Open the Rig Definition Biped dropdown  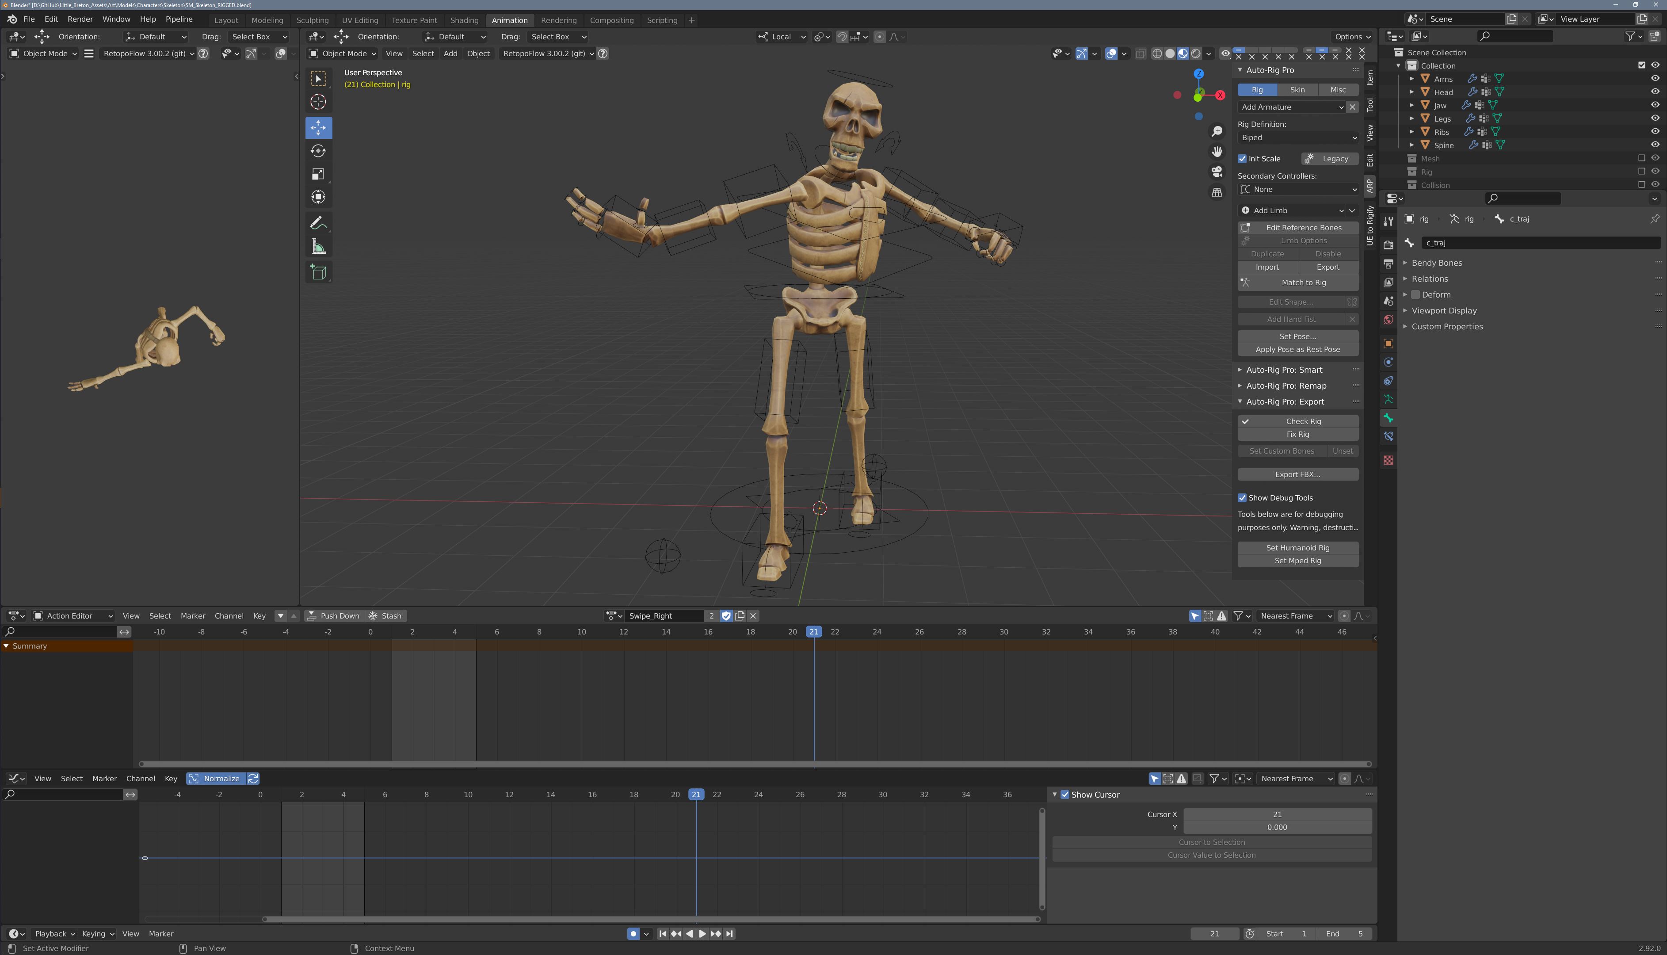(x=1297, y=138)
